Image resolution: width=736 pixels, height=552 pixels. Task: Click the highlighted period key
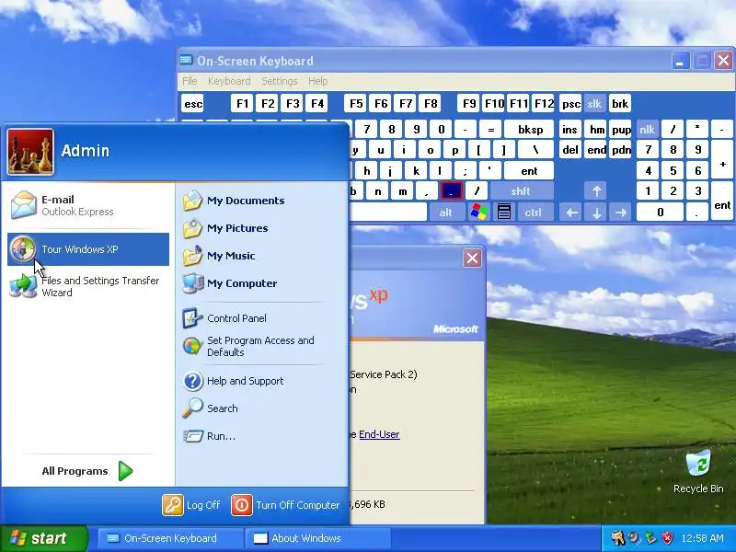[x=452, y=191]
